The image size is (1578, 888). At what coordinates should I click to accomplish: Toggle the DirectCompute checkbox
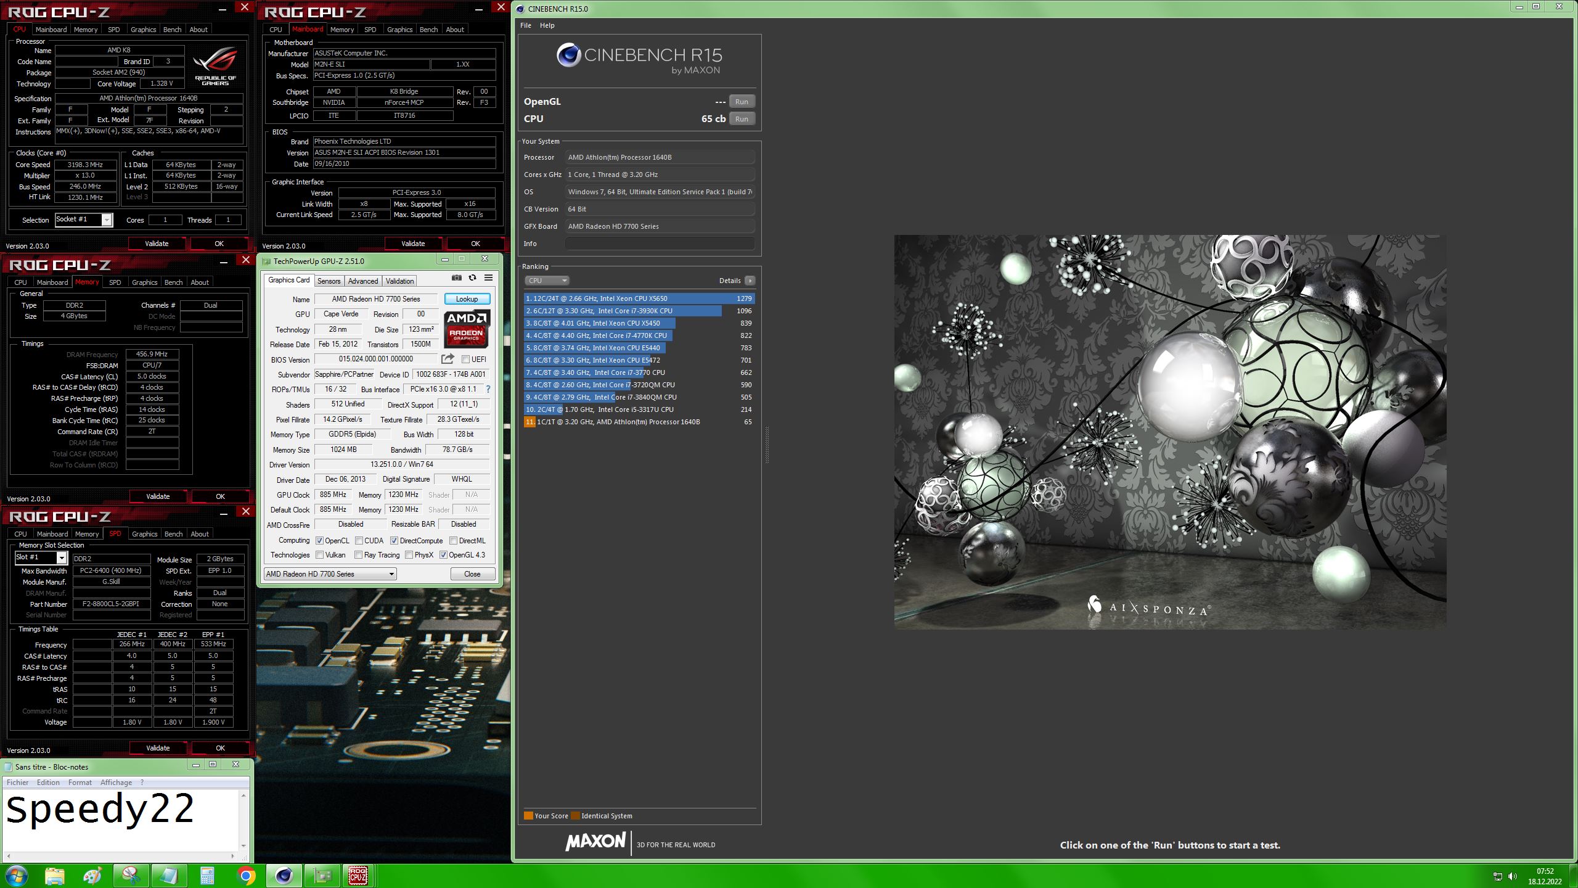pyautogui.click(x=394, y=540)
